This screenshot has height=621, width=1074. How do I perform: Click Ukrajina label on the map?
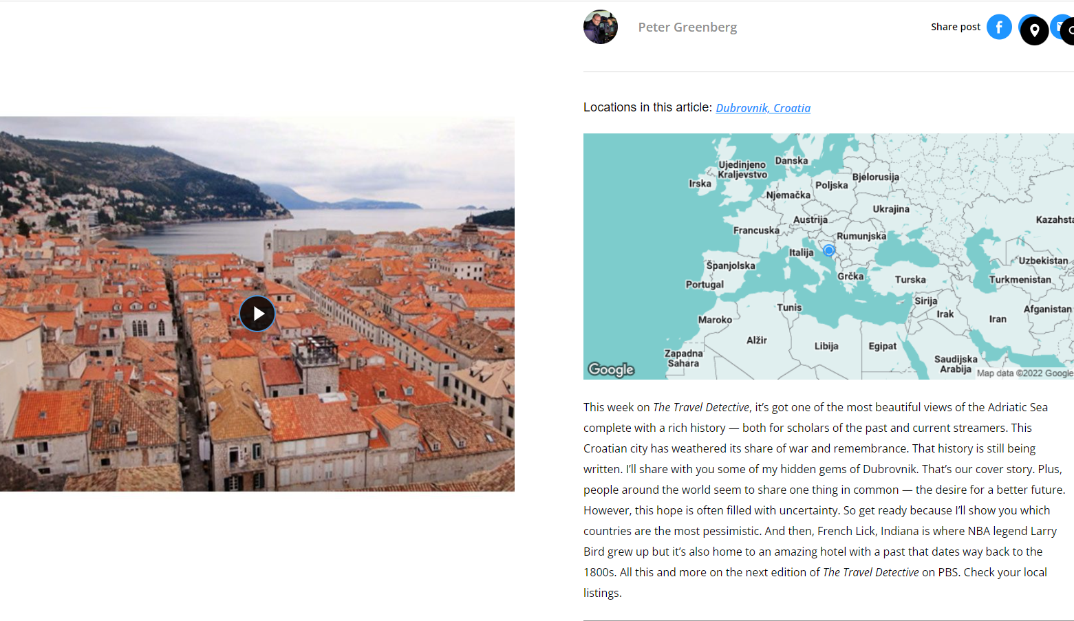pos(891,209)
